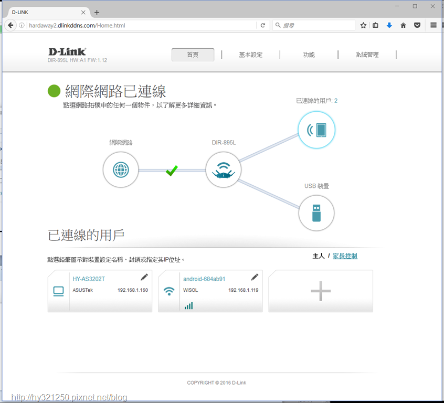
Task: Click the firmware version text DIR-895L HW:A1
Action: [77, 60]
